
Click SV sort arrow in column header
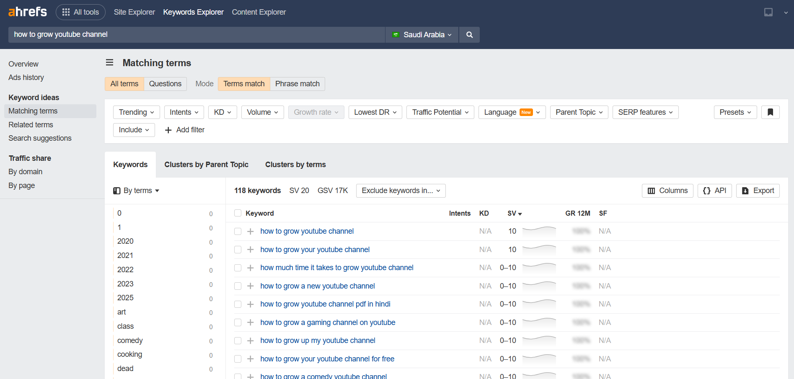520,214
